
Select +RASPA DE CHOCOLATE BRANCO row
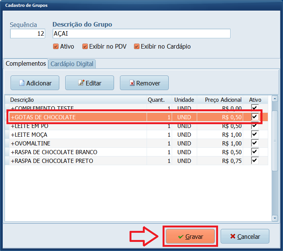tap(76, 152)
